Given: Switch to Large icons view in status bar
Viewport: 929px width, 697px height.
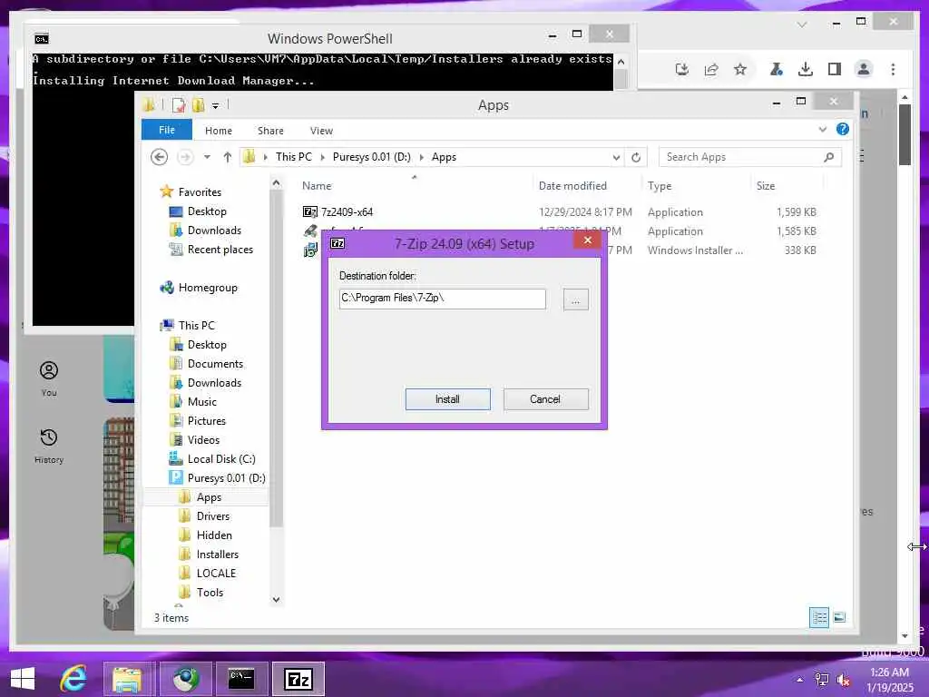Looking at the screenshot, I should pos(839,617).
